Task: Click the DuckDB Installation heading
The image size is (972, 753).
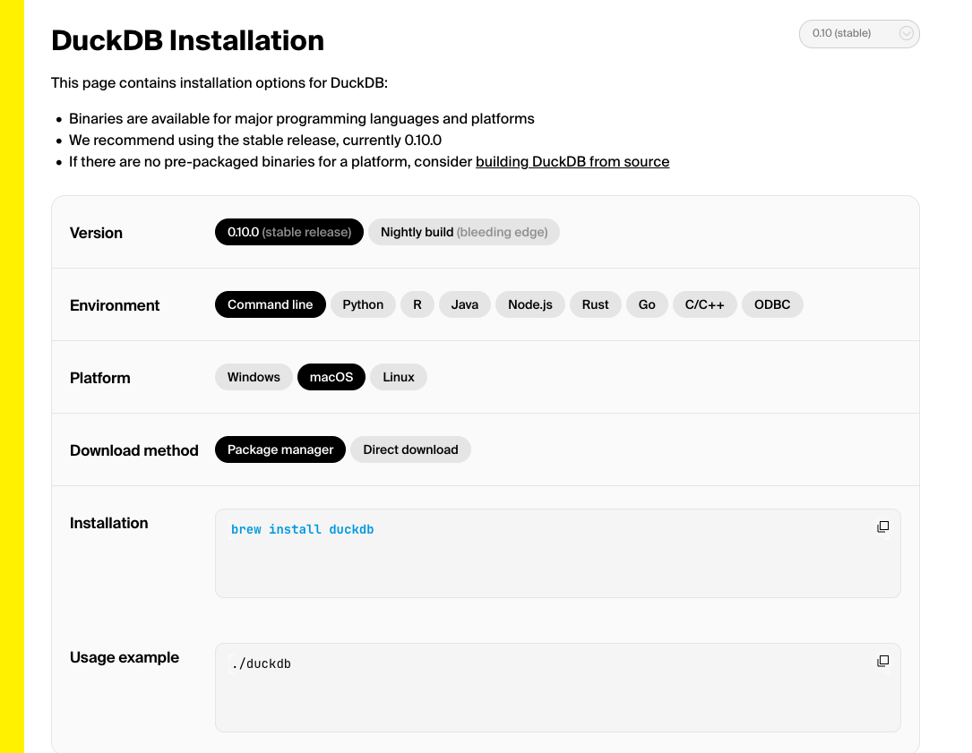Action: click(187, 40)
